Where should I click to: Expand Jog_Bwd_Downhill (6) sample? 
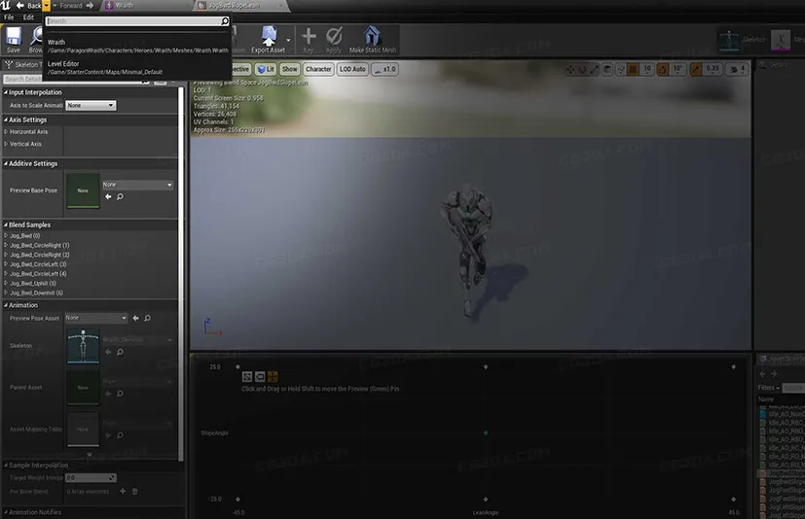click(6, 293)
